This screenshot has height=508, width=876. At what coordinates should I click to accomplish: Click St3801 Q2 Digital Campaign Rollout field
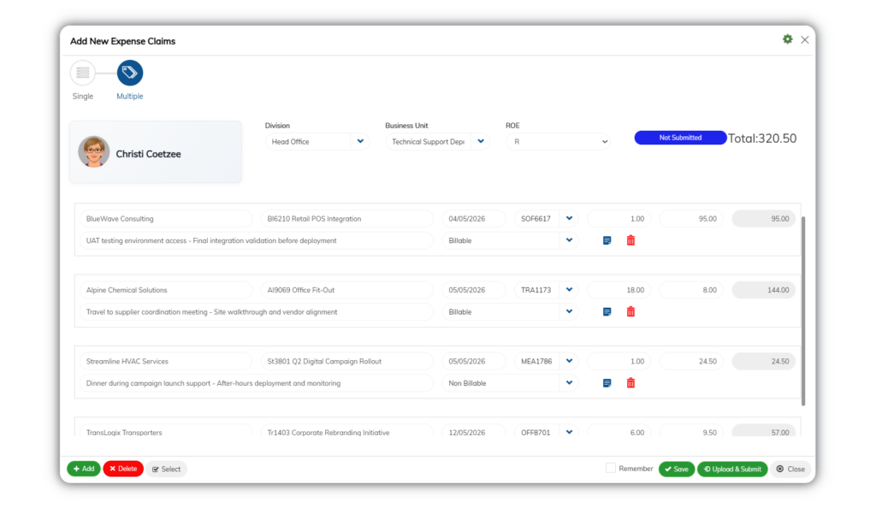(346, 361)
